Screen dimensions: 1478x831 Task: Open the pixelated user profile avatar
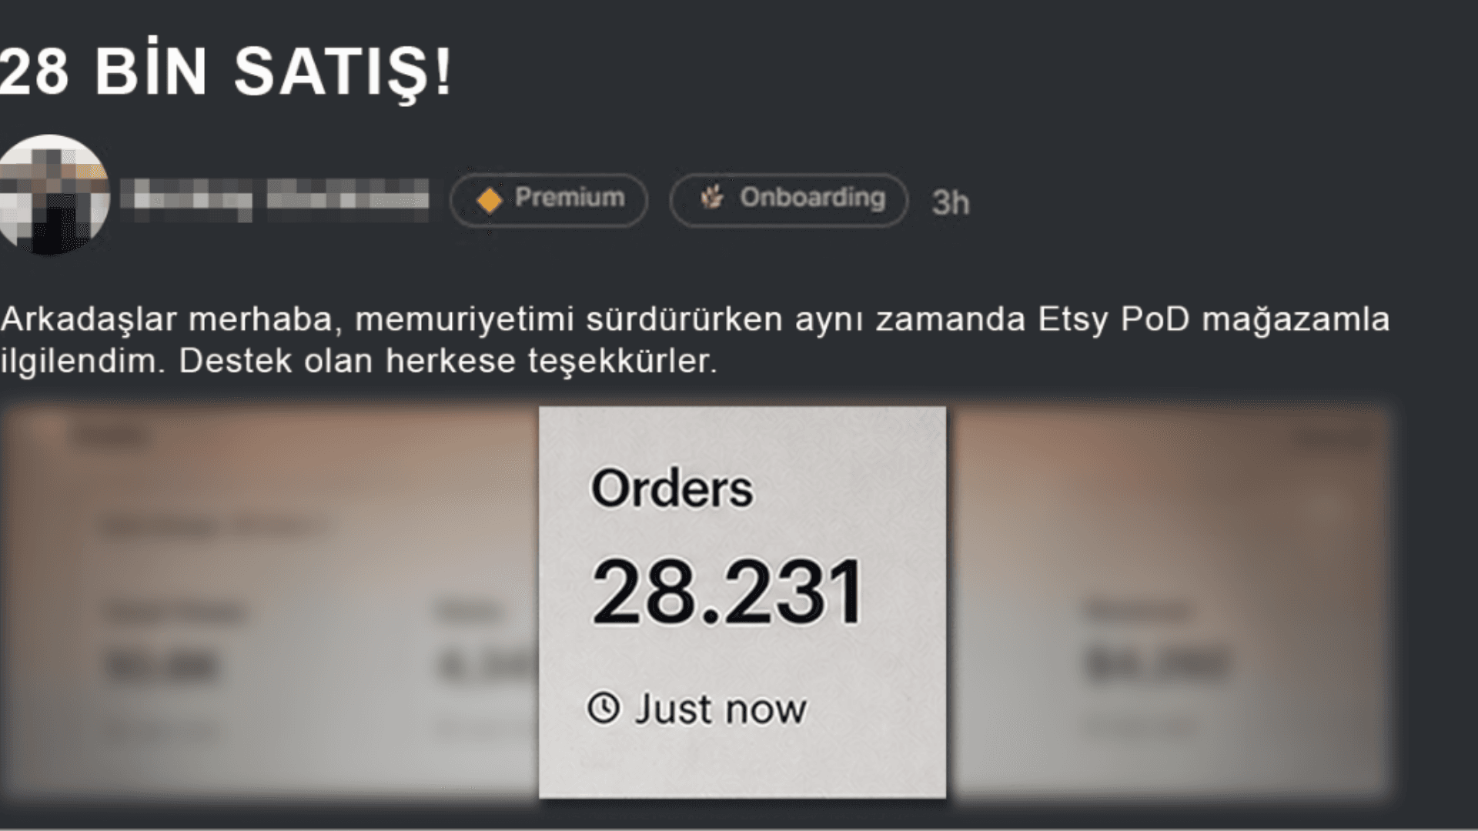tap(52, 195)
